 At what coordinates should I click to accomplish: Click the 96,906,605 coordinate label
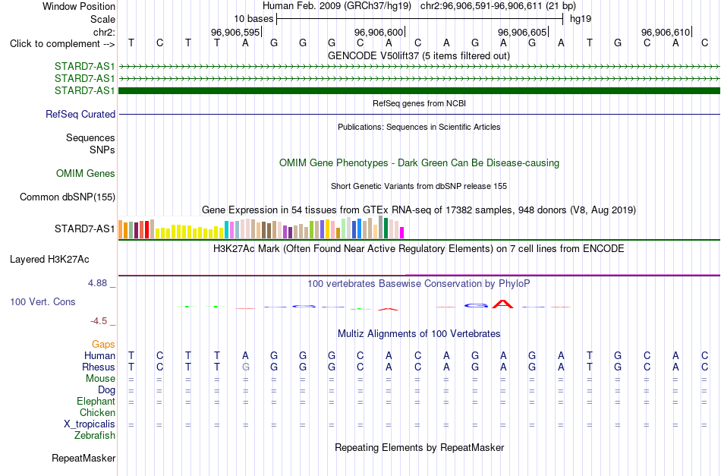pos(522,32)
